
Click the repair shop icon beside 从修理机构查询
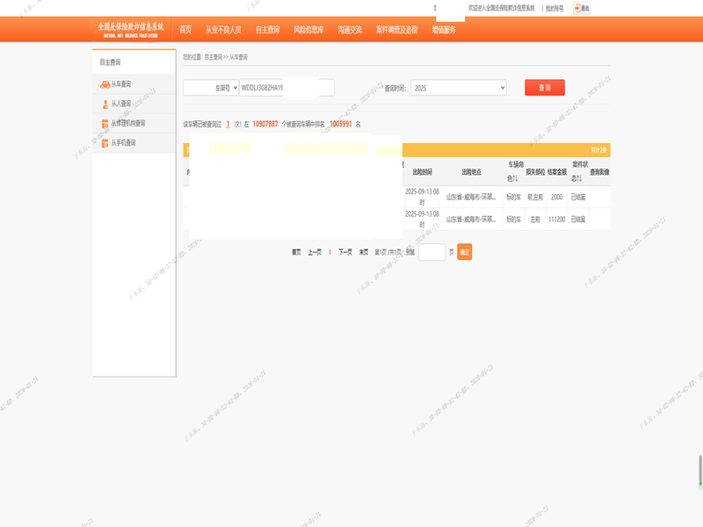click(x=104, y=123)
